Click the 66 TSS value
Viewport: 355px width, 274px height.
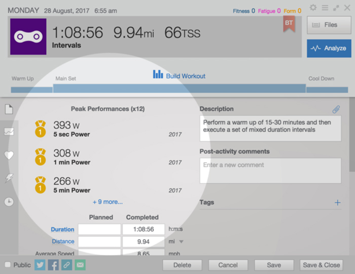click(x=182, y=33)
